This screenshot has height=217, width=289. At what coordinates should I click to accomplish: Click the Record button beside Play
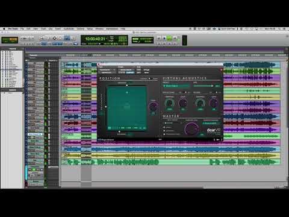pyautogui.click(x=175, y=38)
